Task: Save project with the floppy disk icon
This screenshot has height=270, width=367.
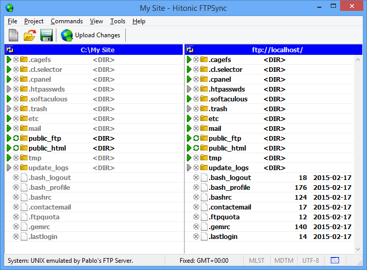Action: click(x=47, y=35)
